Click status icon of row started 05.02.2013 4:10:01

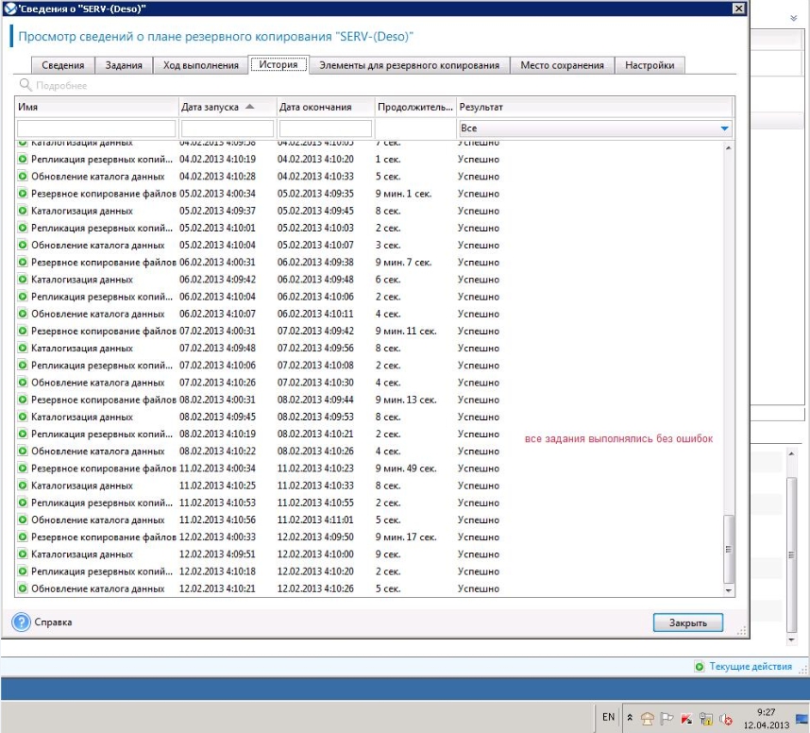coord(23,228)
